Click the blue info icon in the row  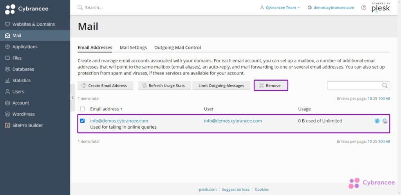point(377,121)
